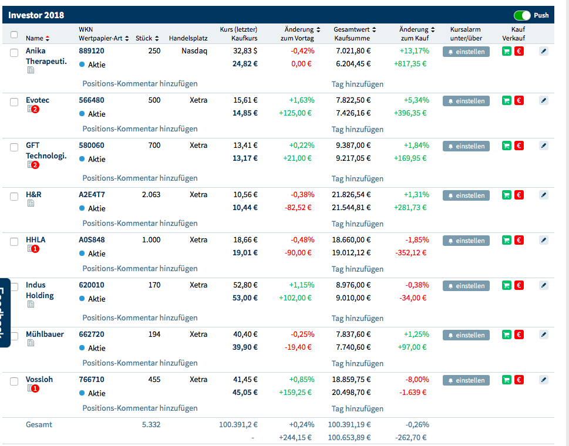This screenshot has width=569, height=446.
Task: Open the news icon with badge 2 under GFT Technologies
Action: coord(33,165)
